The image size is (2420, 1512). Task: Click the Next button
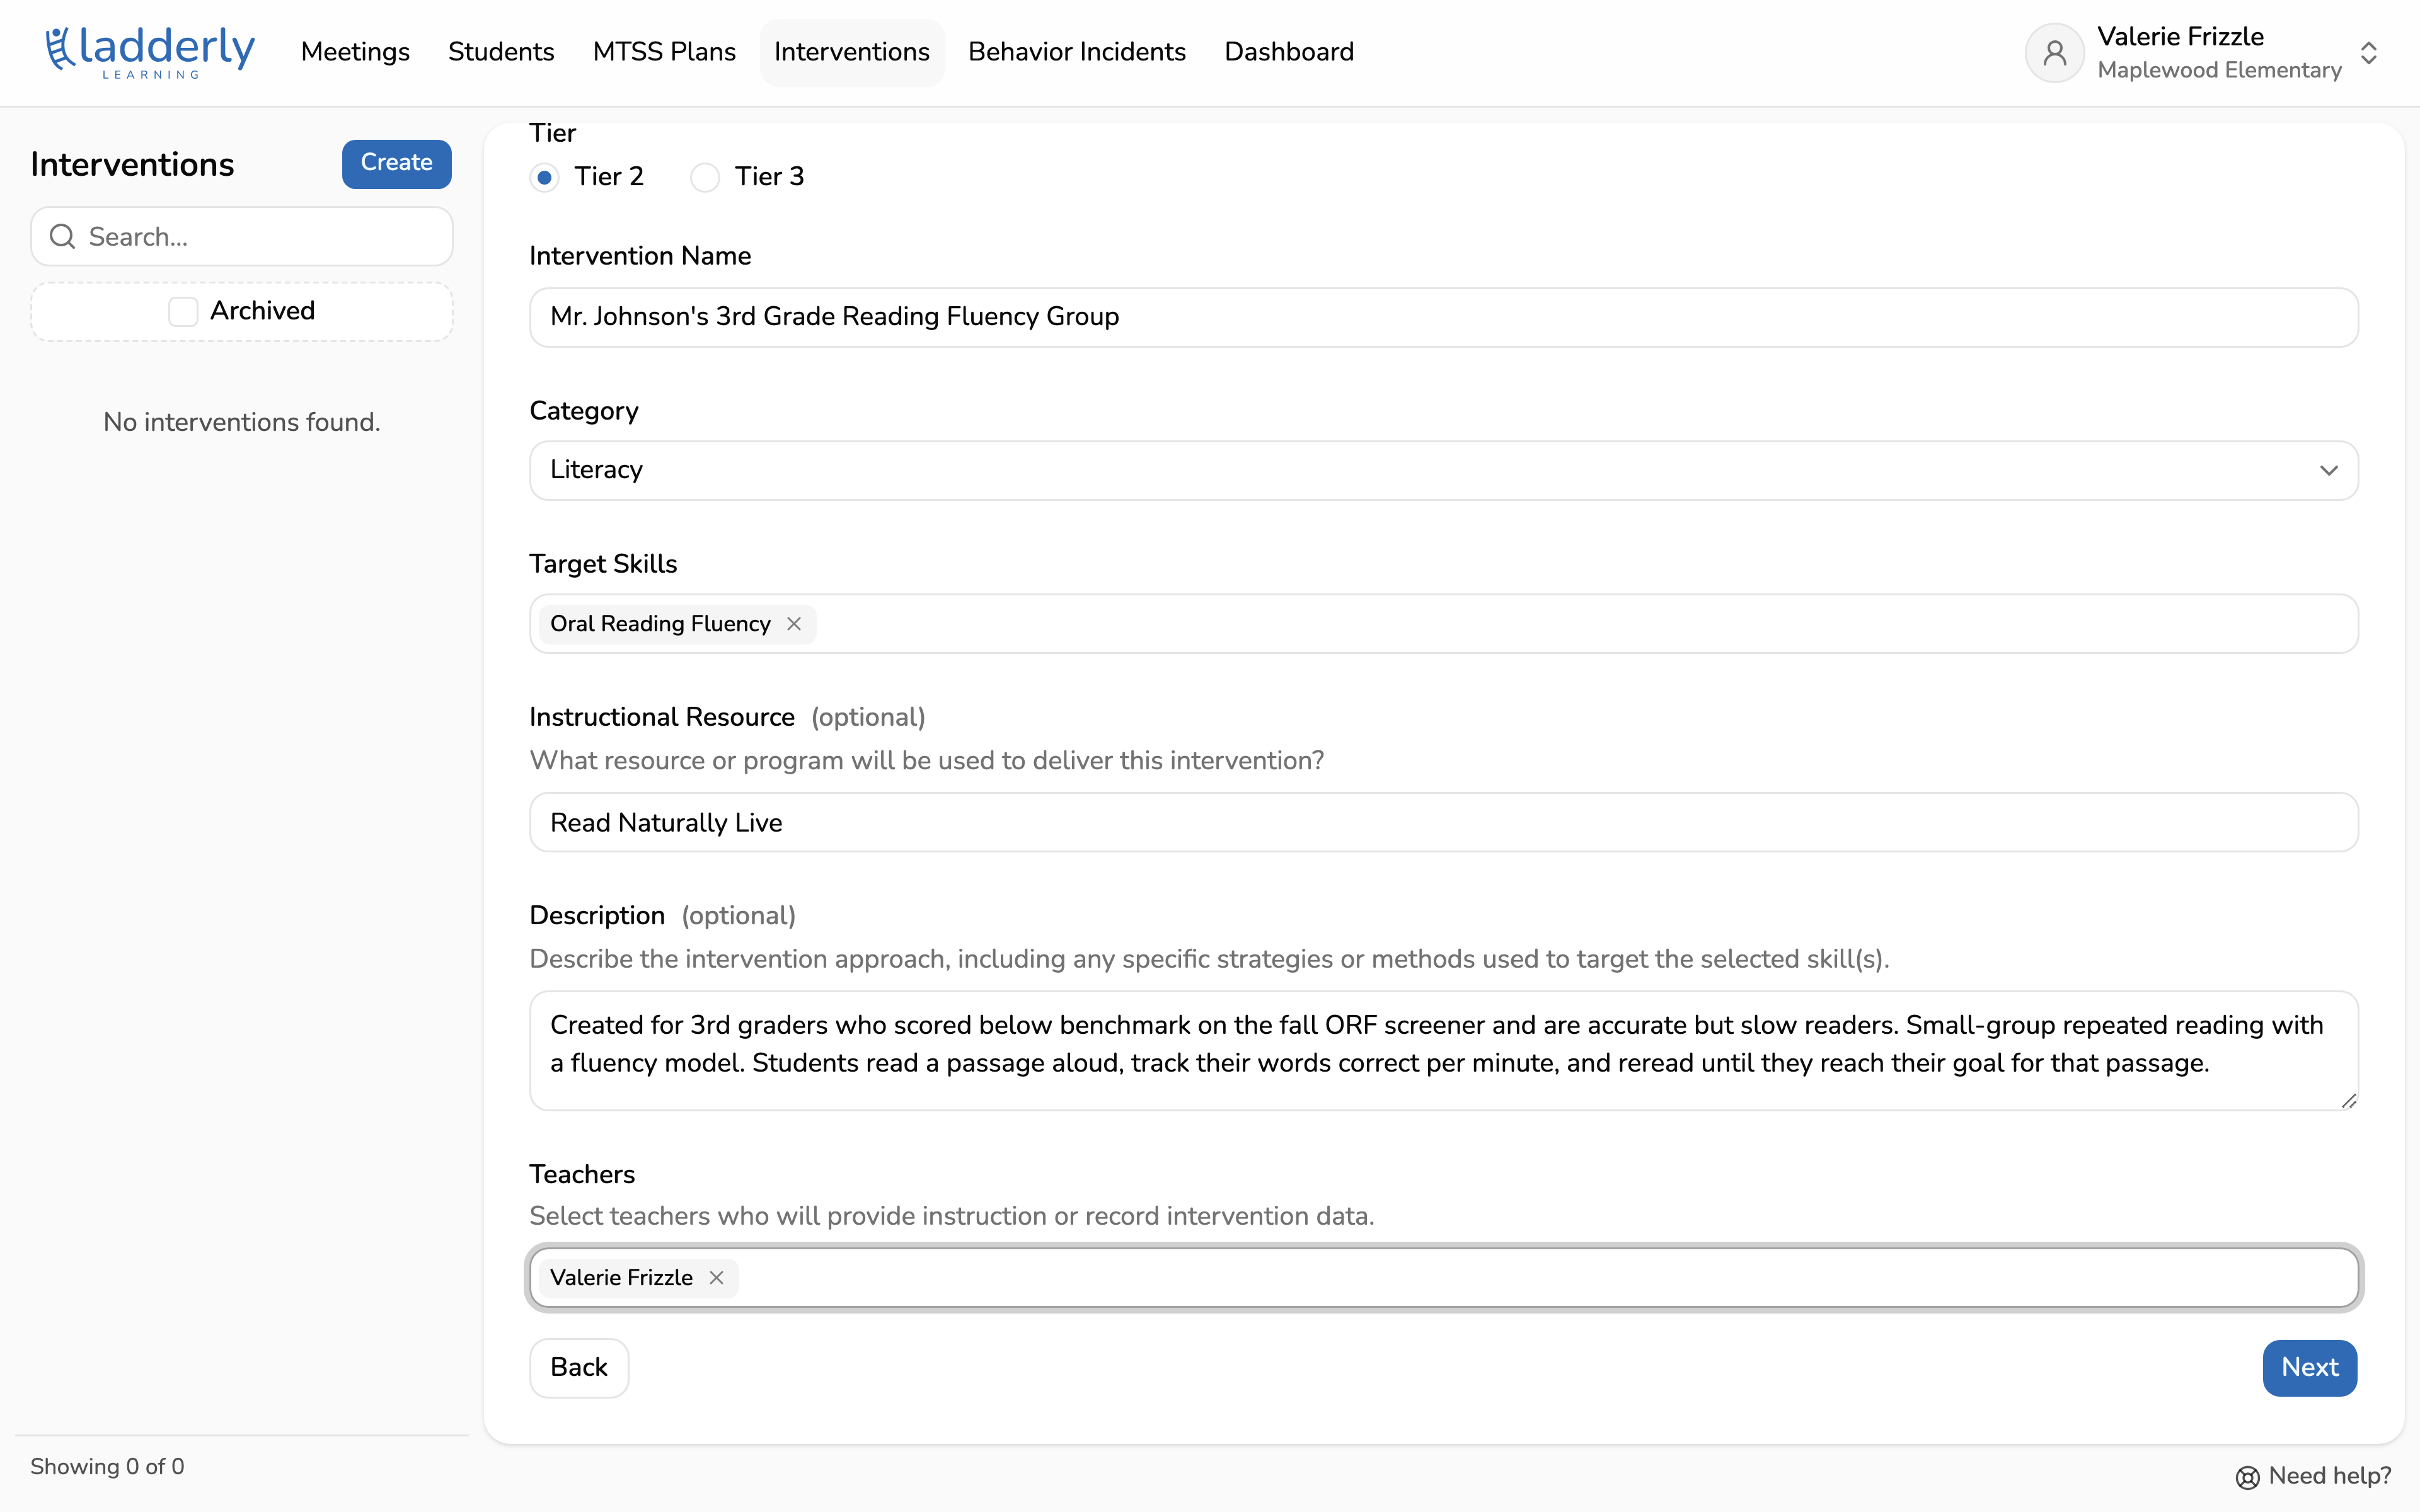click(x=2310, y=1367)
